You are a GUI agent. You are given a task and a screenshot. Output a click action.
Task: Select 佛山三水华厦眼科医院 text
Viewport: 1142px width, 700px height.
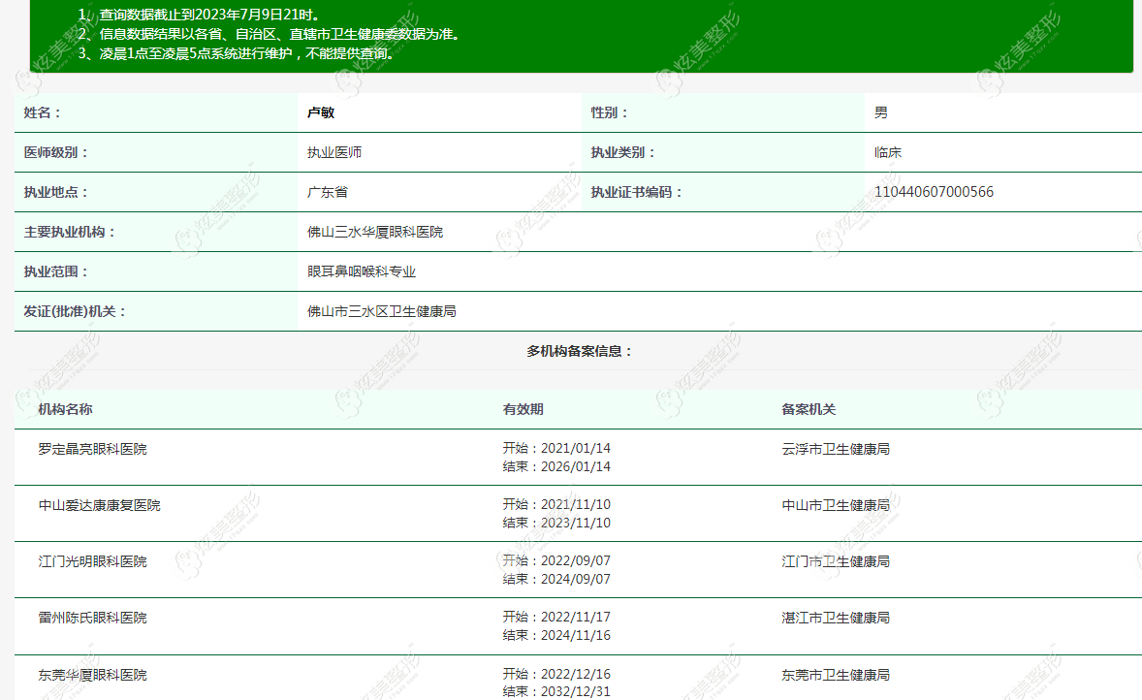[x=375, y=232]
